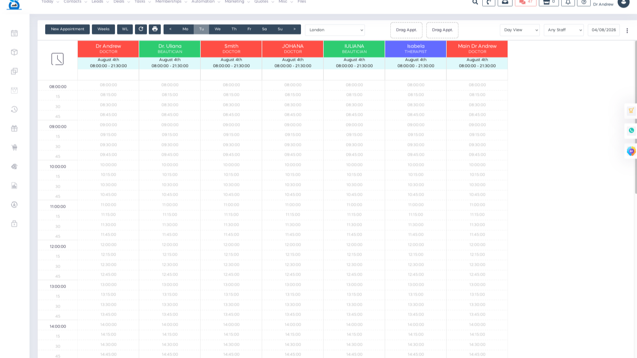Click the 09:30:00 slot under Smith
This screenshot has width=637, height=358.
(231, 145)
